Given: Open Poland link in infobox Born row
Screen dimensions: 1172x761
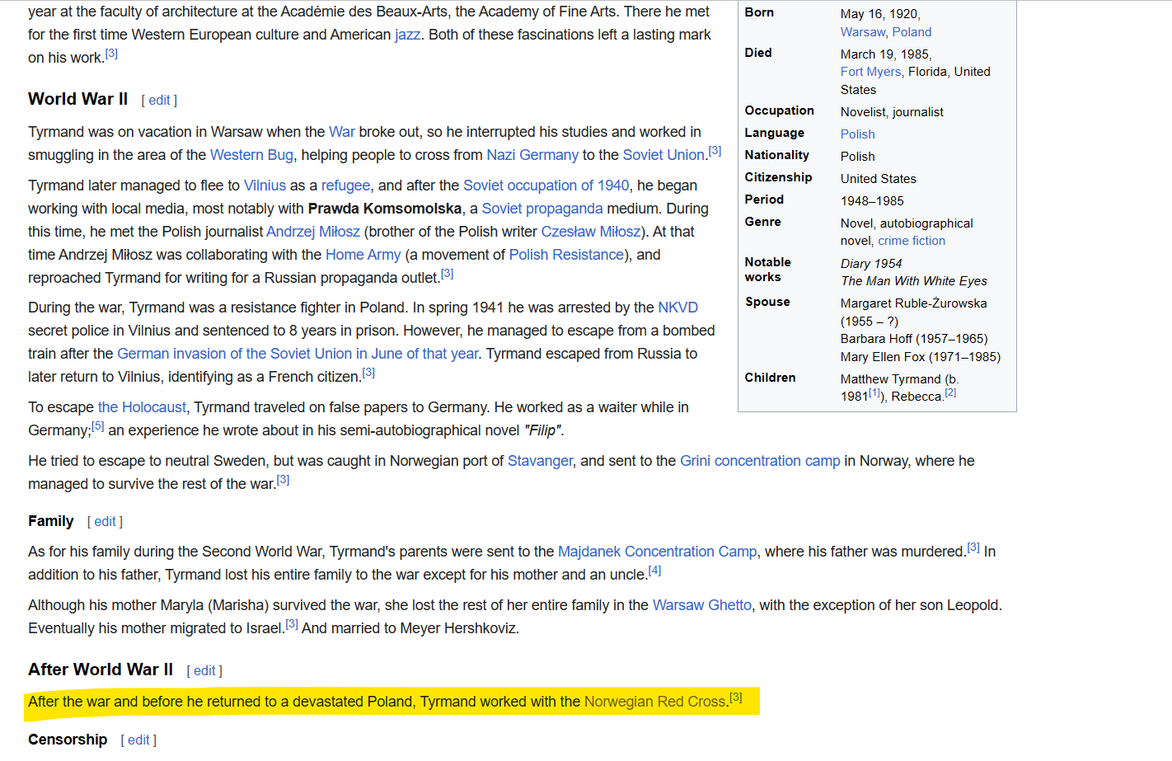Looking at the screenshot, I should [x=912, y=32].
